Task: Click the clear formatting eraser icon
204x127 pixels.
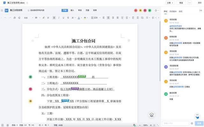Action: coord(19,18)
